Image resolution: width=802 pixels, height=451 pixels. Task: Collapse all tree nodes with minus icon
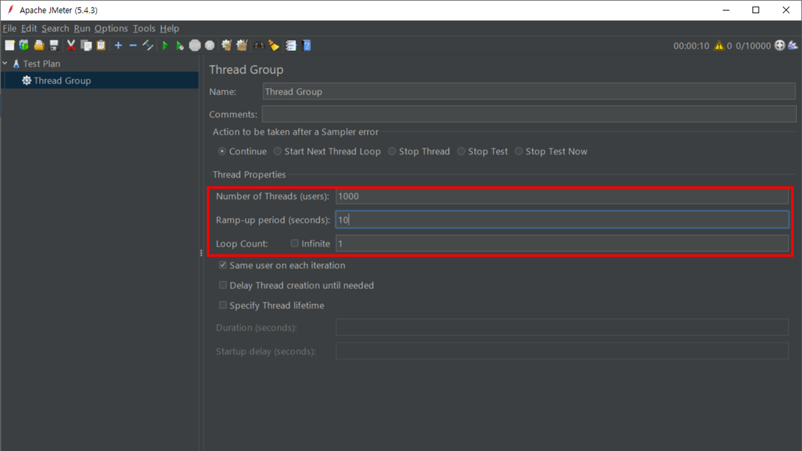coord(133,45)
